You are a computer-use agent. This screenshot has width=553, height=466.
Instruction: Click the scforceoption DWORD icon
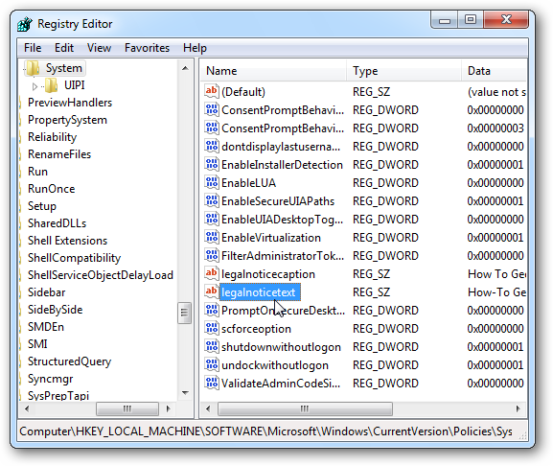211,329
